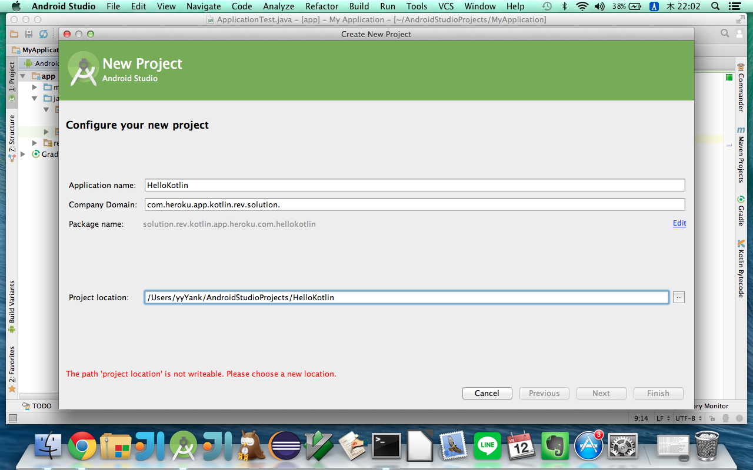Click the green analysis status square
This screenshot has width=753, height=470.
tap(729, 77)
